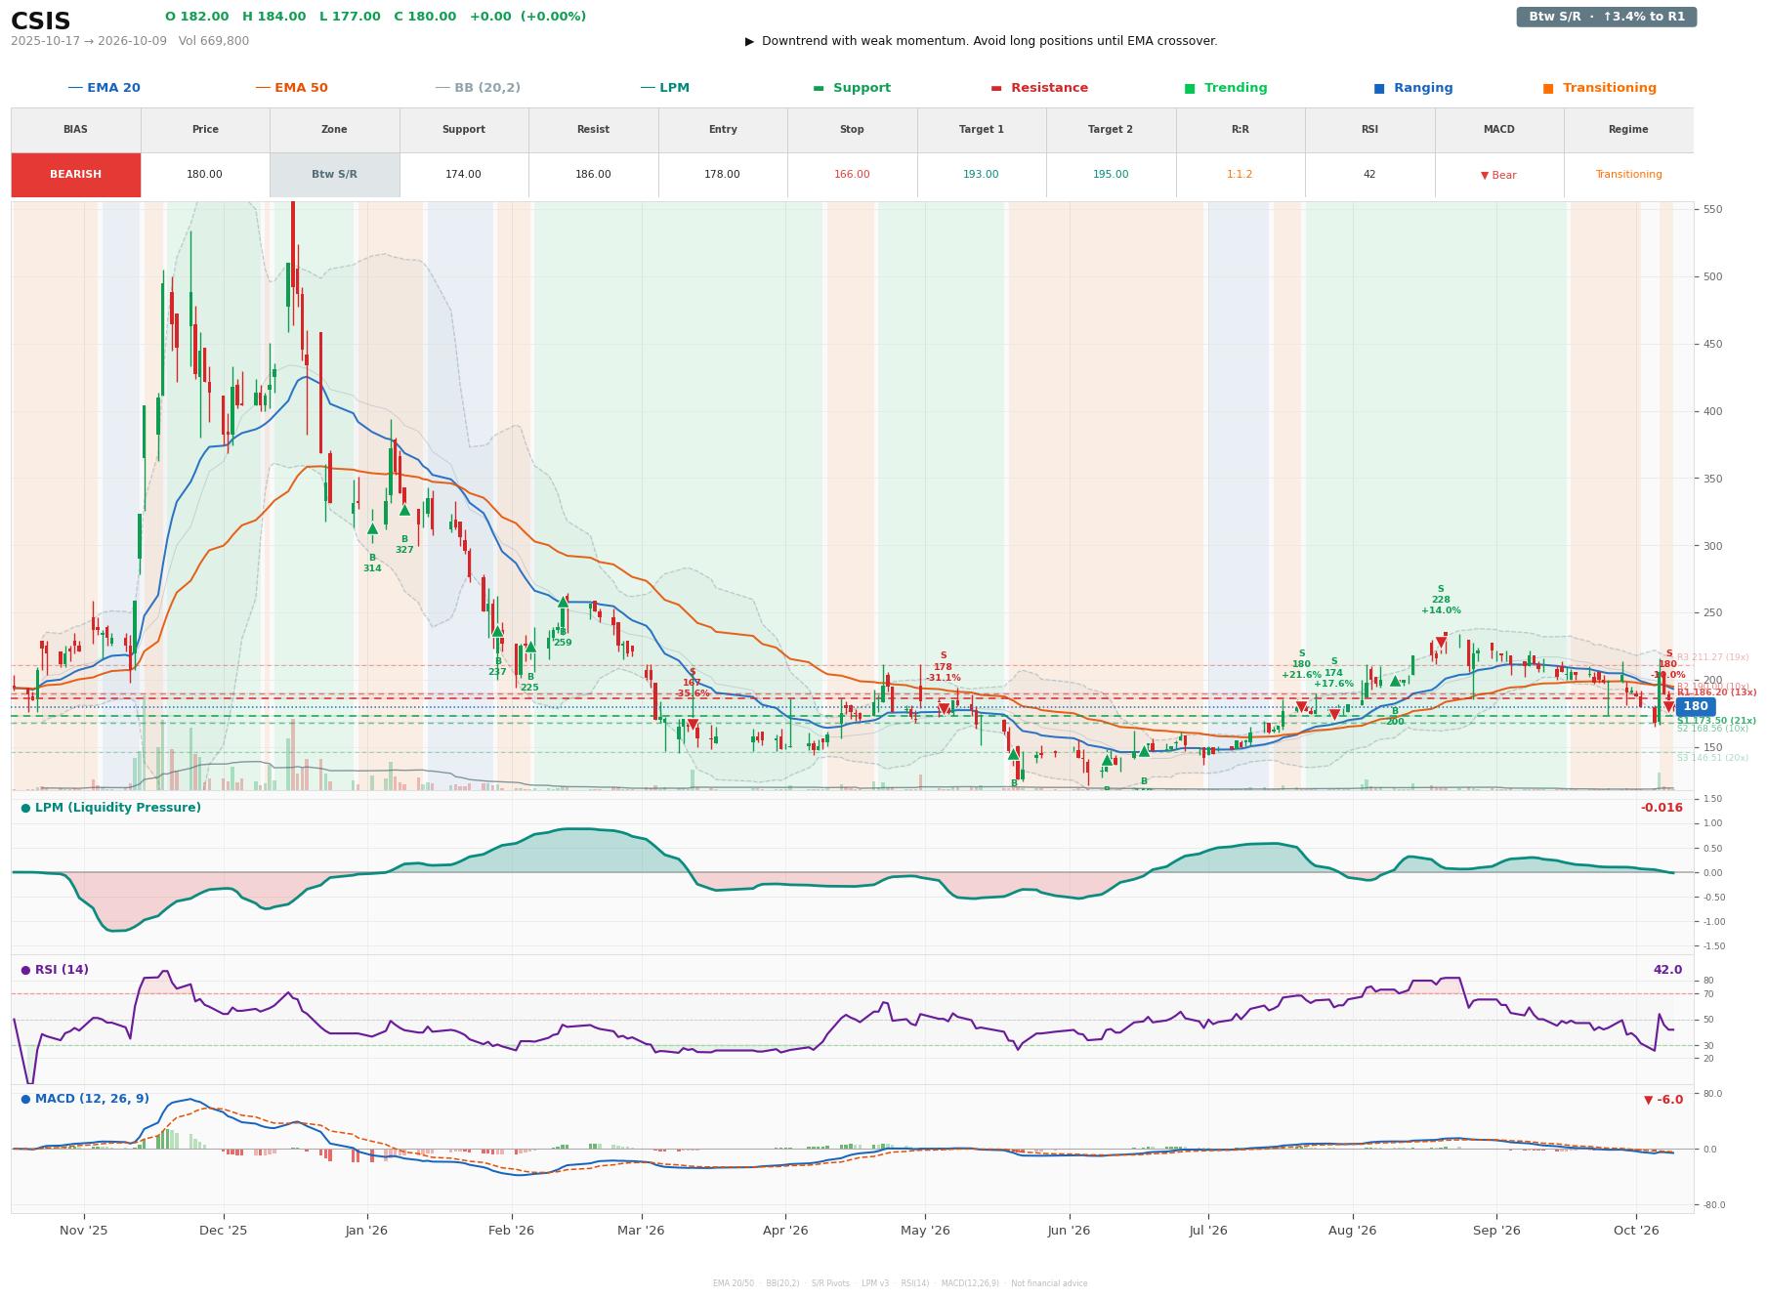
Task: Click the top-right Btw S/R ↑3.4% to R1 badge
Action: coord(1607,17)
